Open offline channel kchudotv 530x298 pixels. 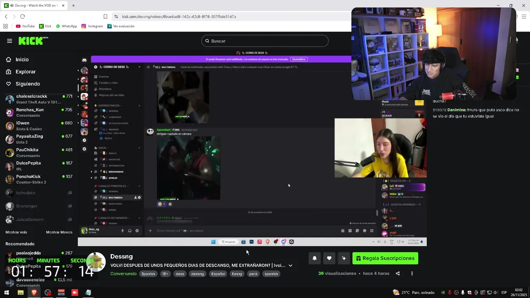(39, 193)
